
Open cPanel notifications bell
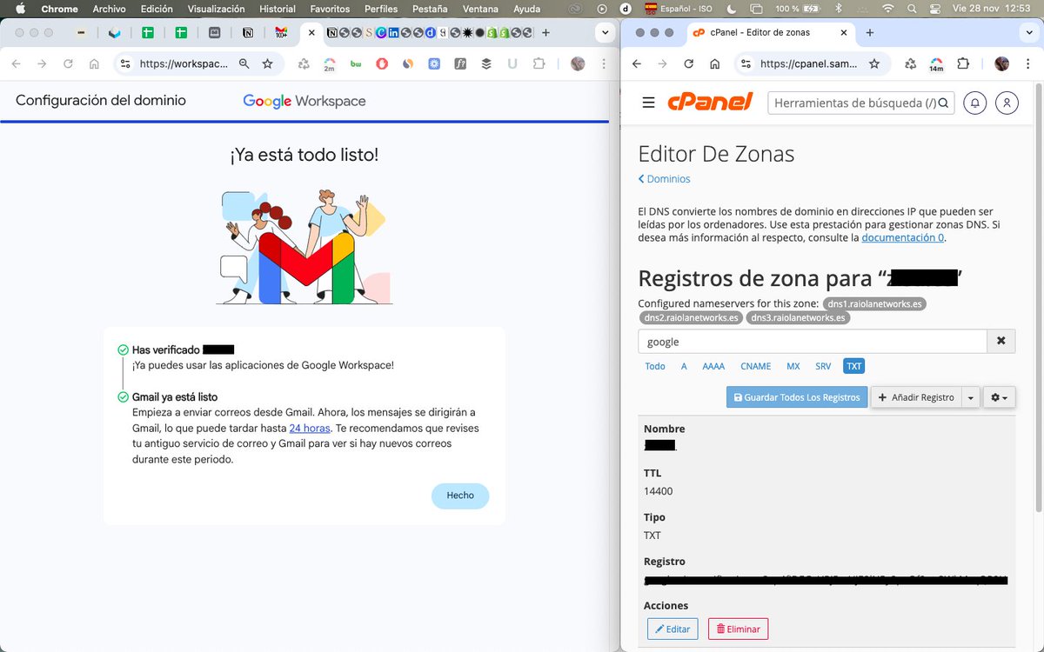tap(974, 103)
